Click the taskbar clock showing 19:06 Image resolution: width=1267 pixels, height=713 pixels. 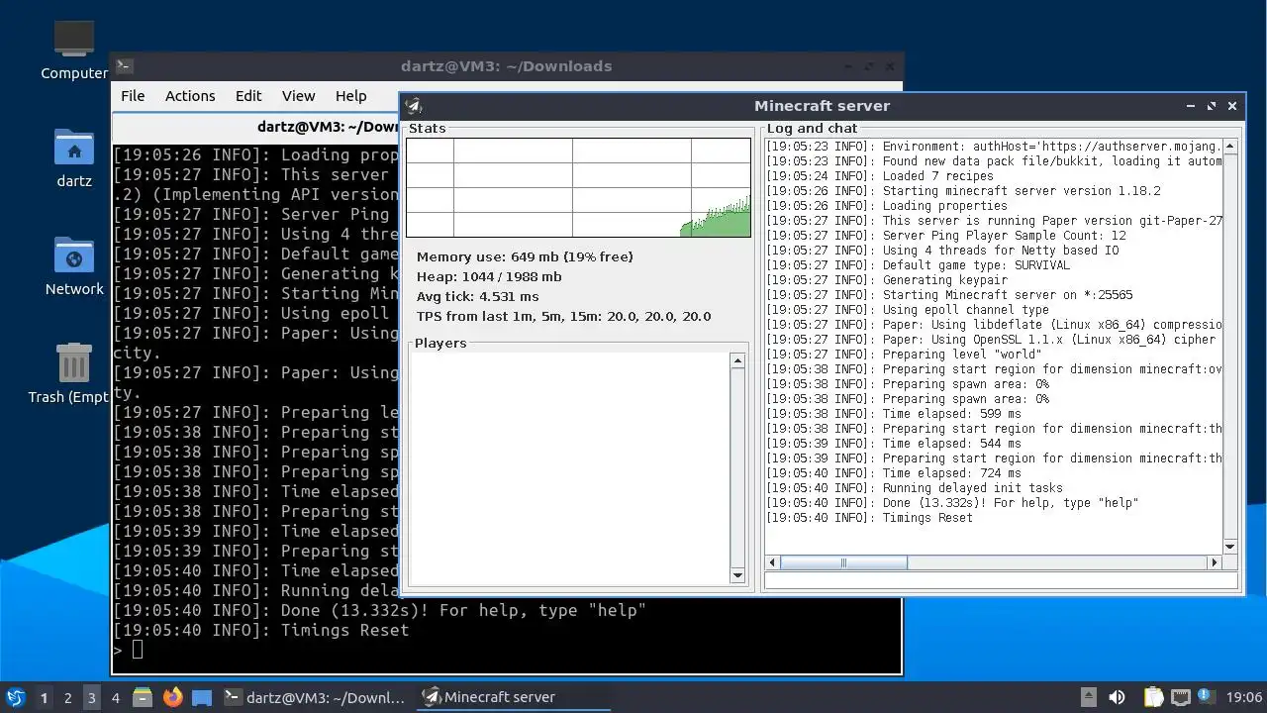point(1244,697)
